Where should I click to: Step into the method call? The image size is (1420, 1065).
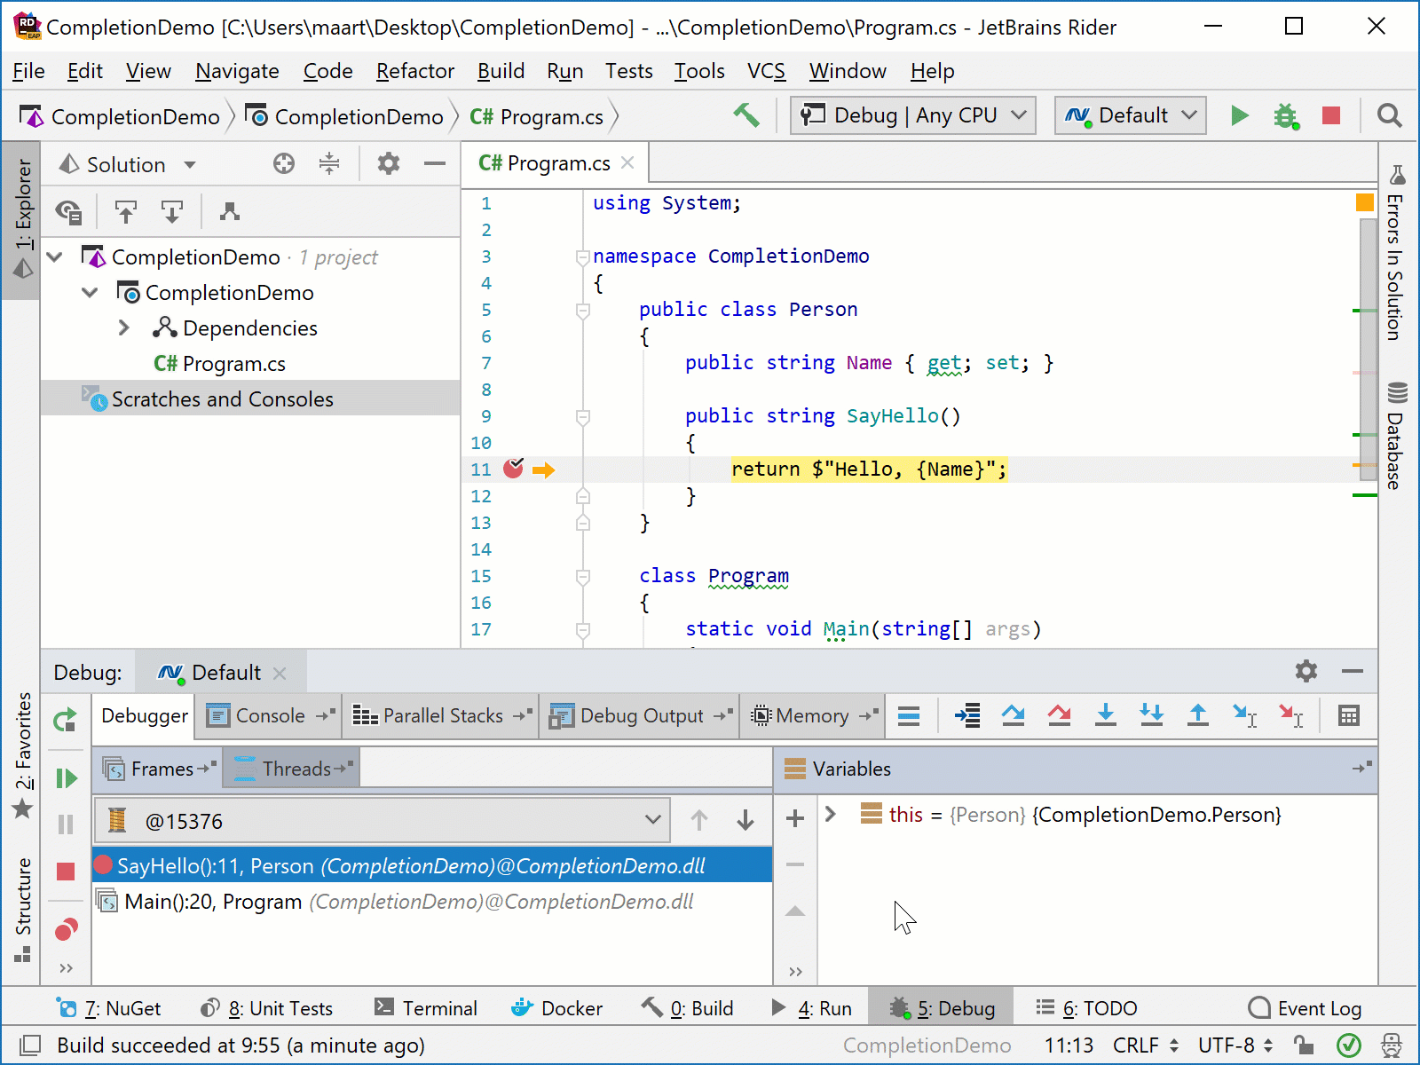pyautogui.click(x=1106, y=715)
